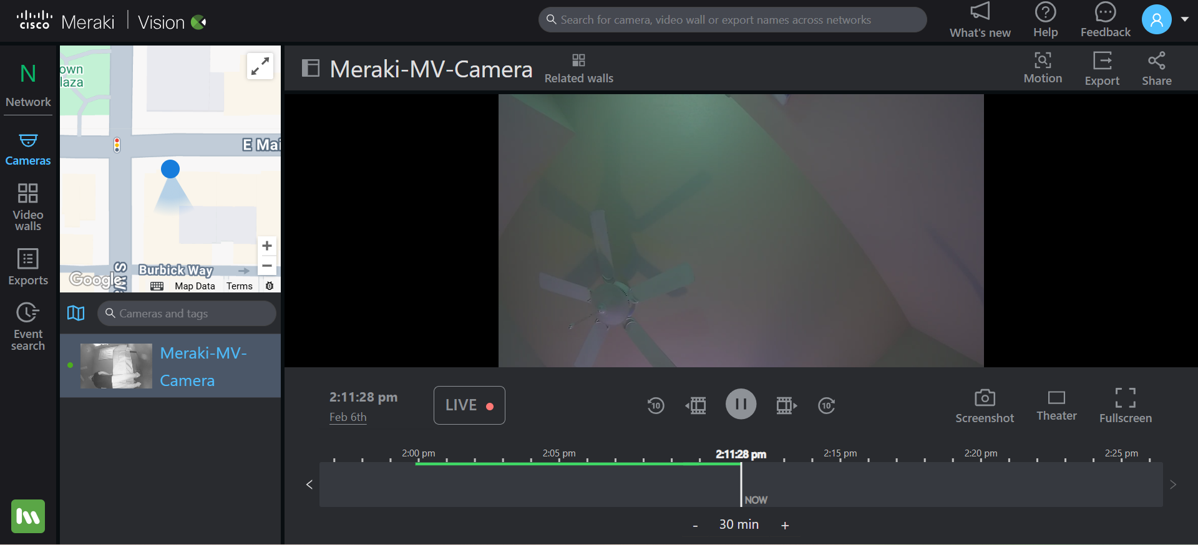Expand the account dropdown arrow
This screenshot has height=545, width=1198.
click(x=1185, y=19)
